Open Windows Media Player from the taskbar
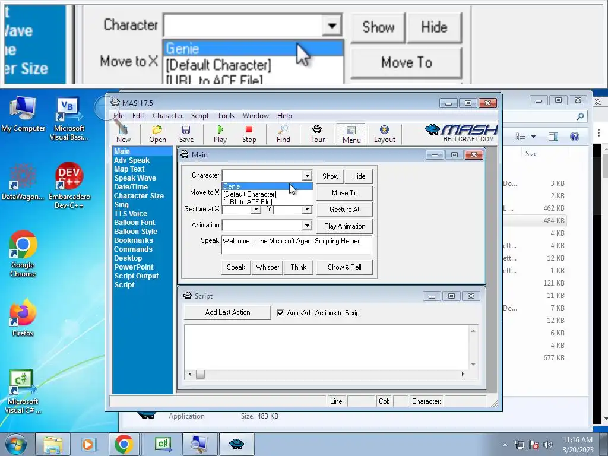Viewport: 608px width, 456px height. tap(88, 444)
